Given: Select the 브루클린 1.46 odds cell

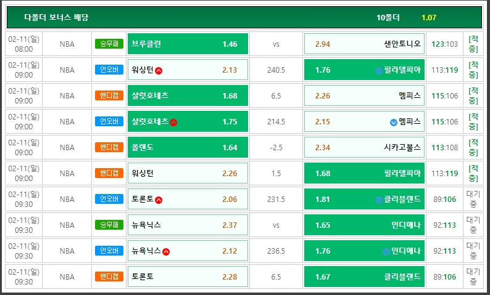Looking at the screenshot, I should coord(188,44).
